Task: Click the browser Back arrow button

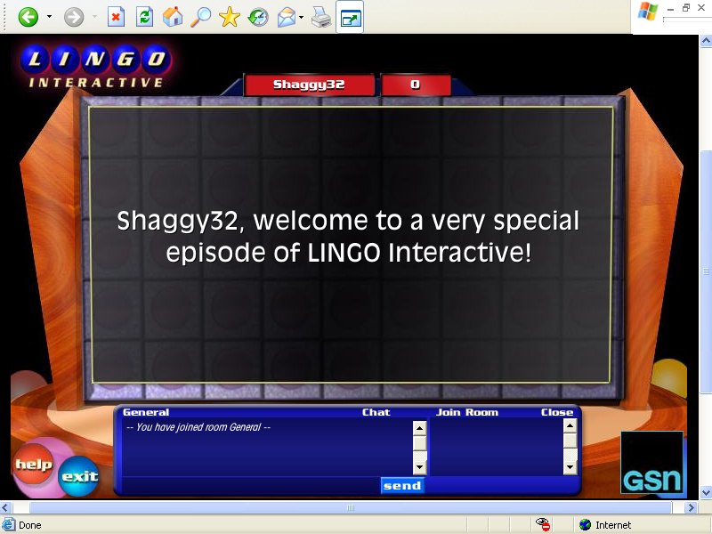Action: pos(28,17)
